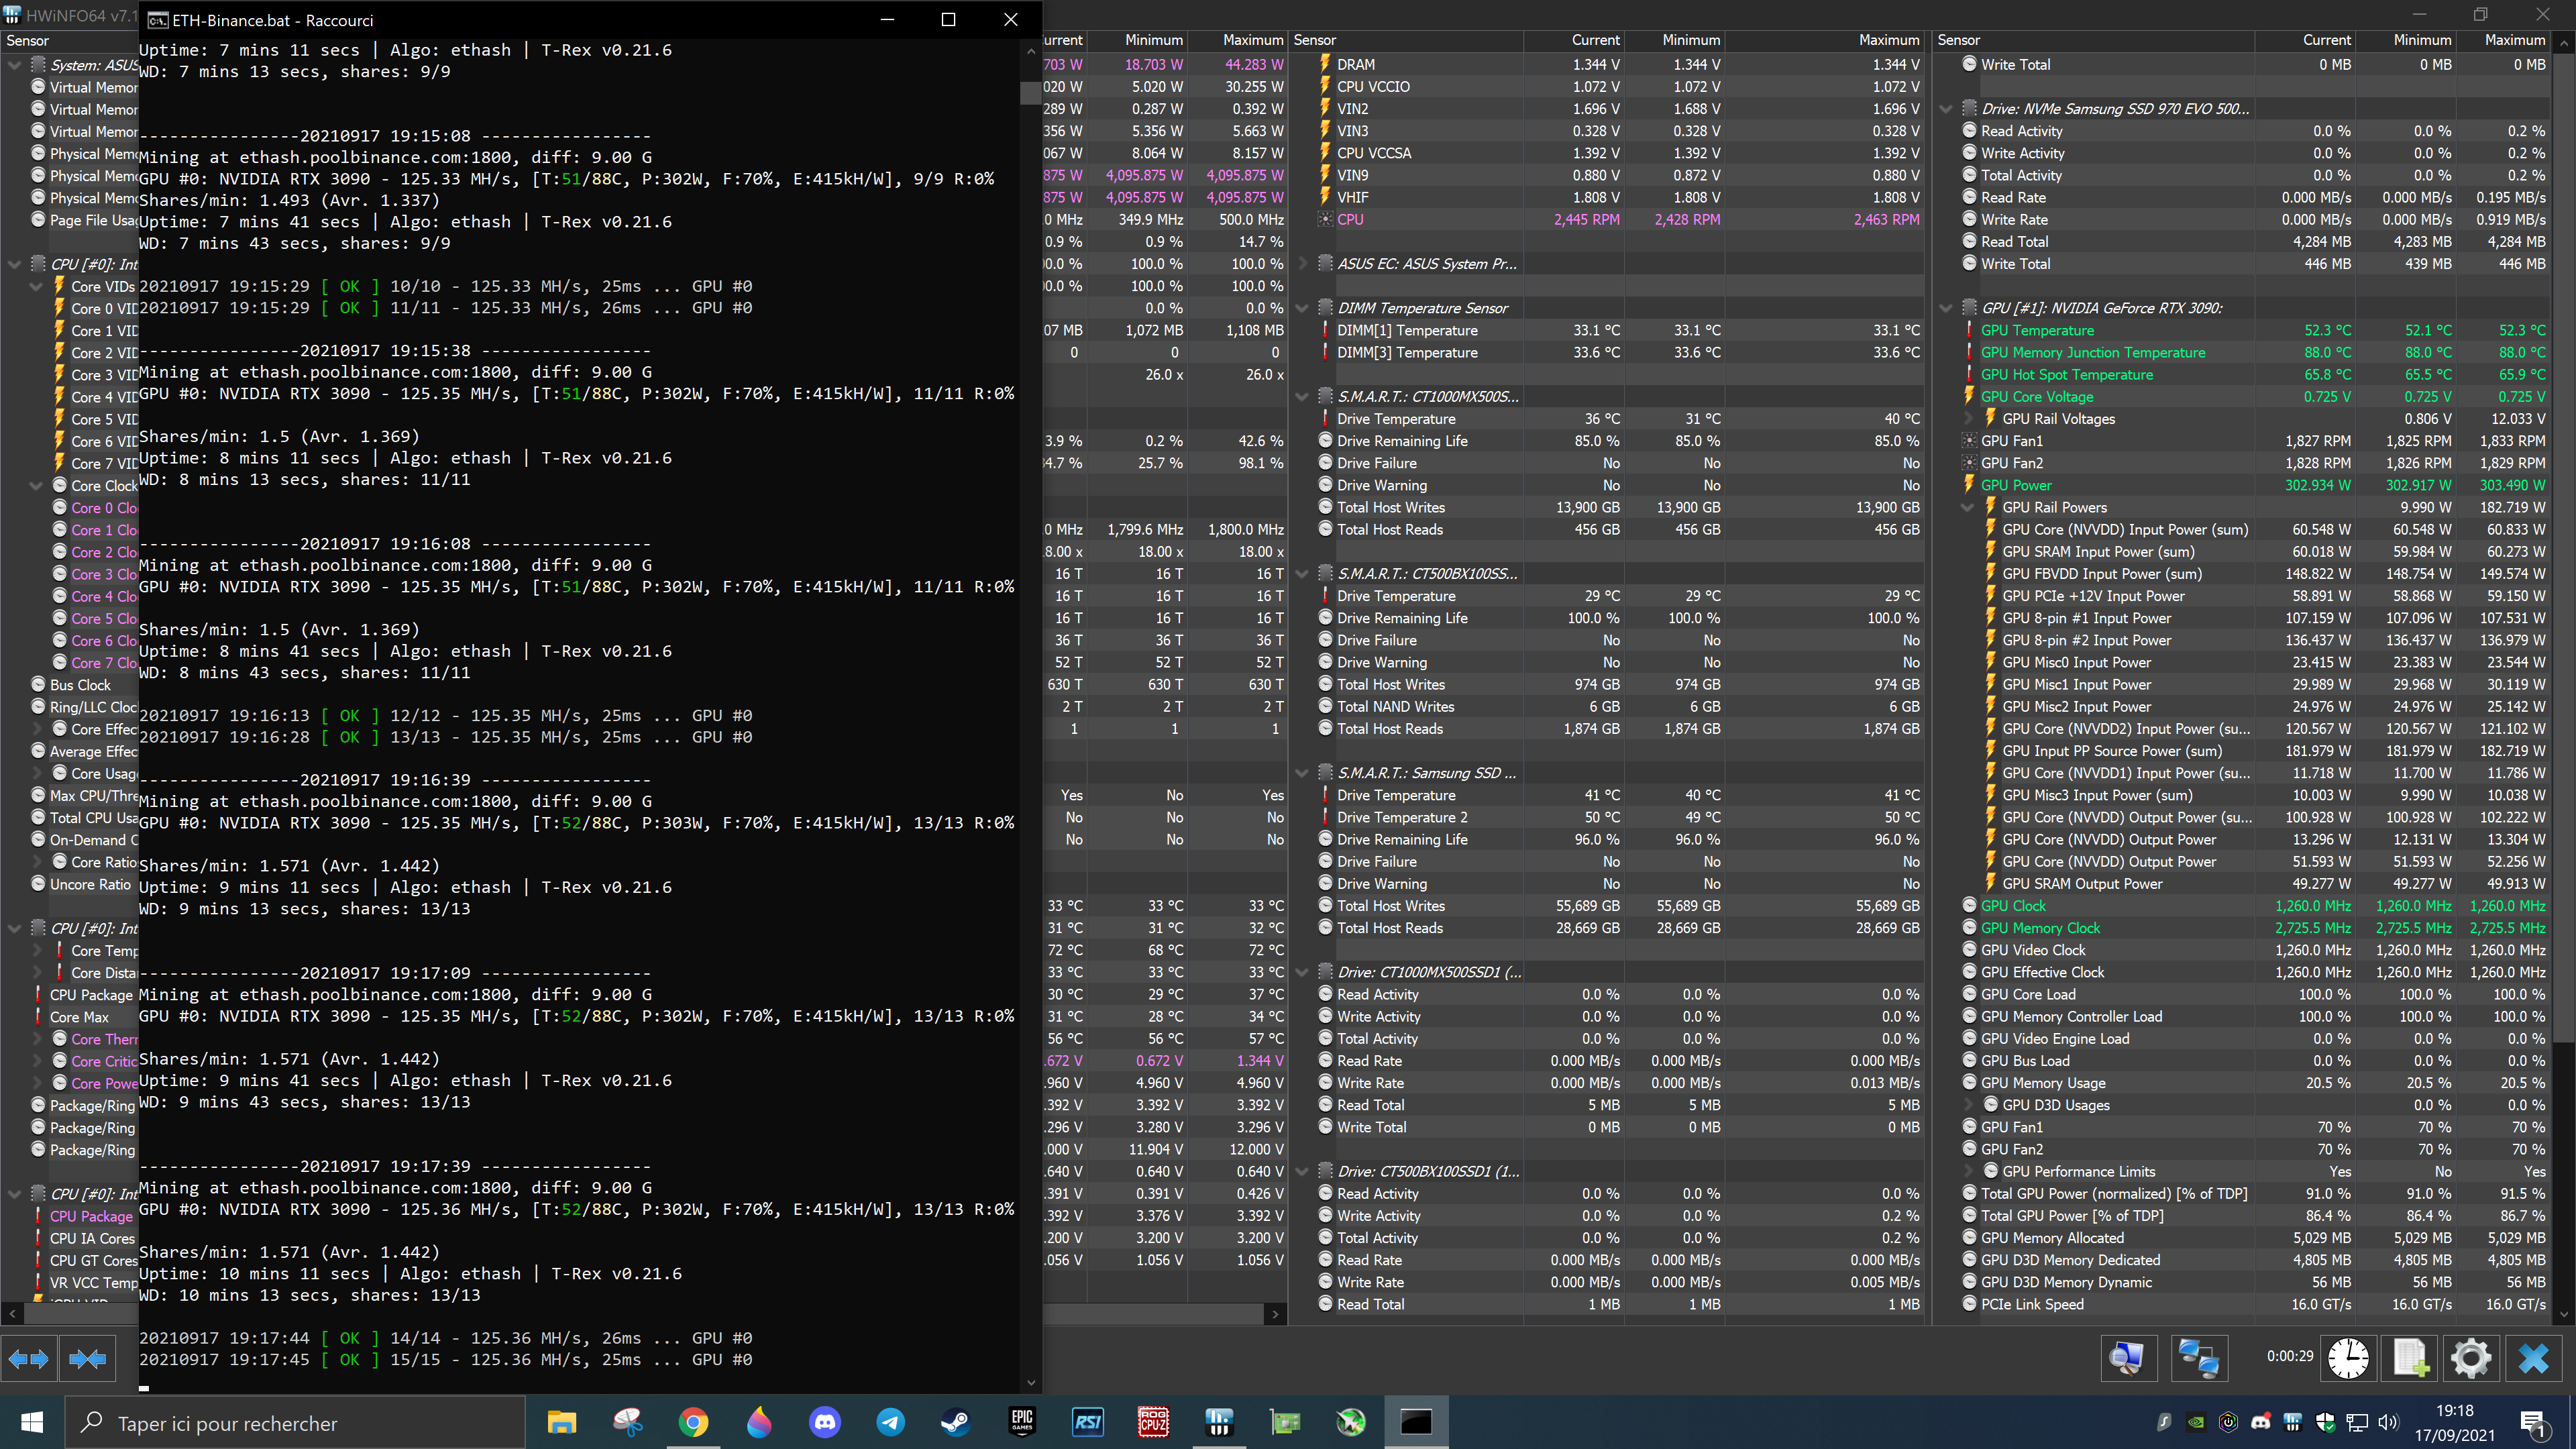Image resolution: width=2576 pixels, height=1449 pixels.
Task: Click the Maximum column header in GPU panel
Action: tap(2514, 40)
